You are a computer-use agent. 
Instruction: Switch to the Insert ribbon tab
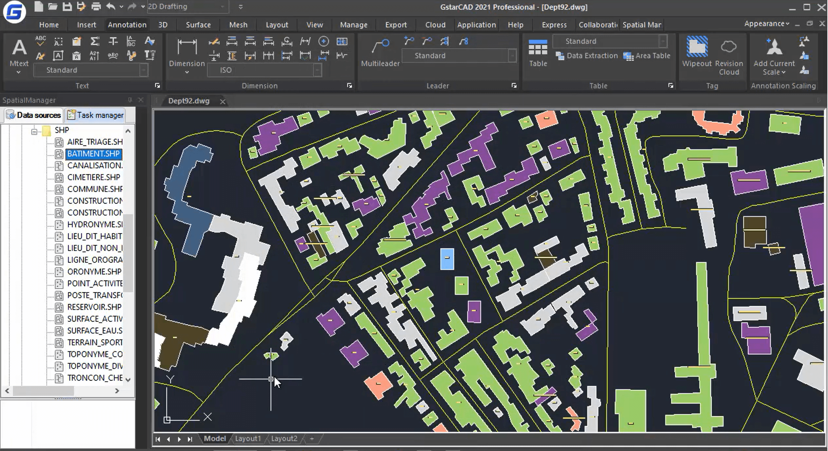[x=86, y=25]
